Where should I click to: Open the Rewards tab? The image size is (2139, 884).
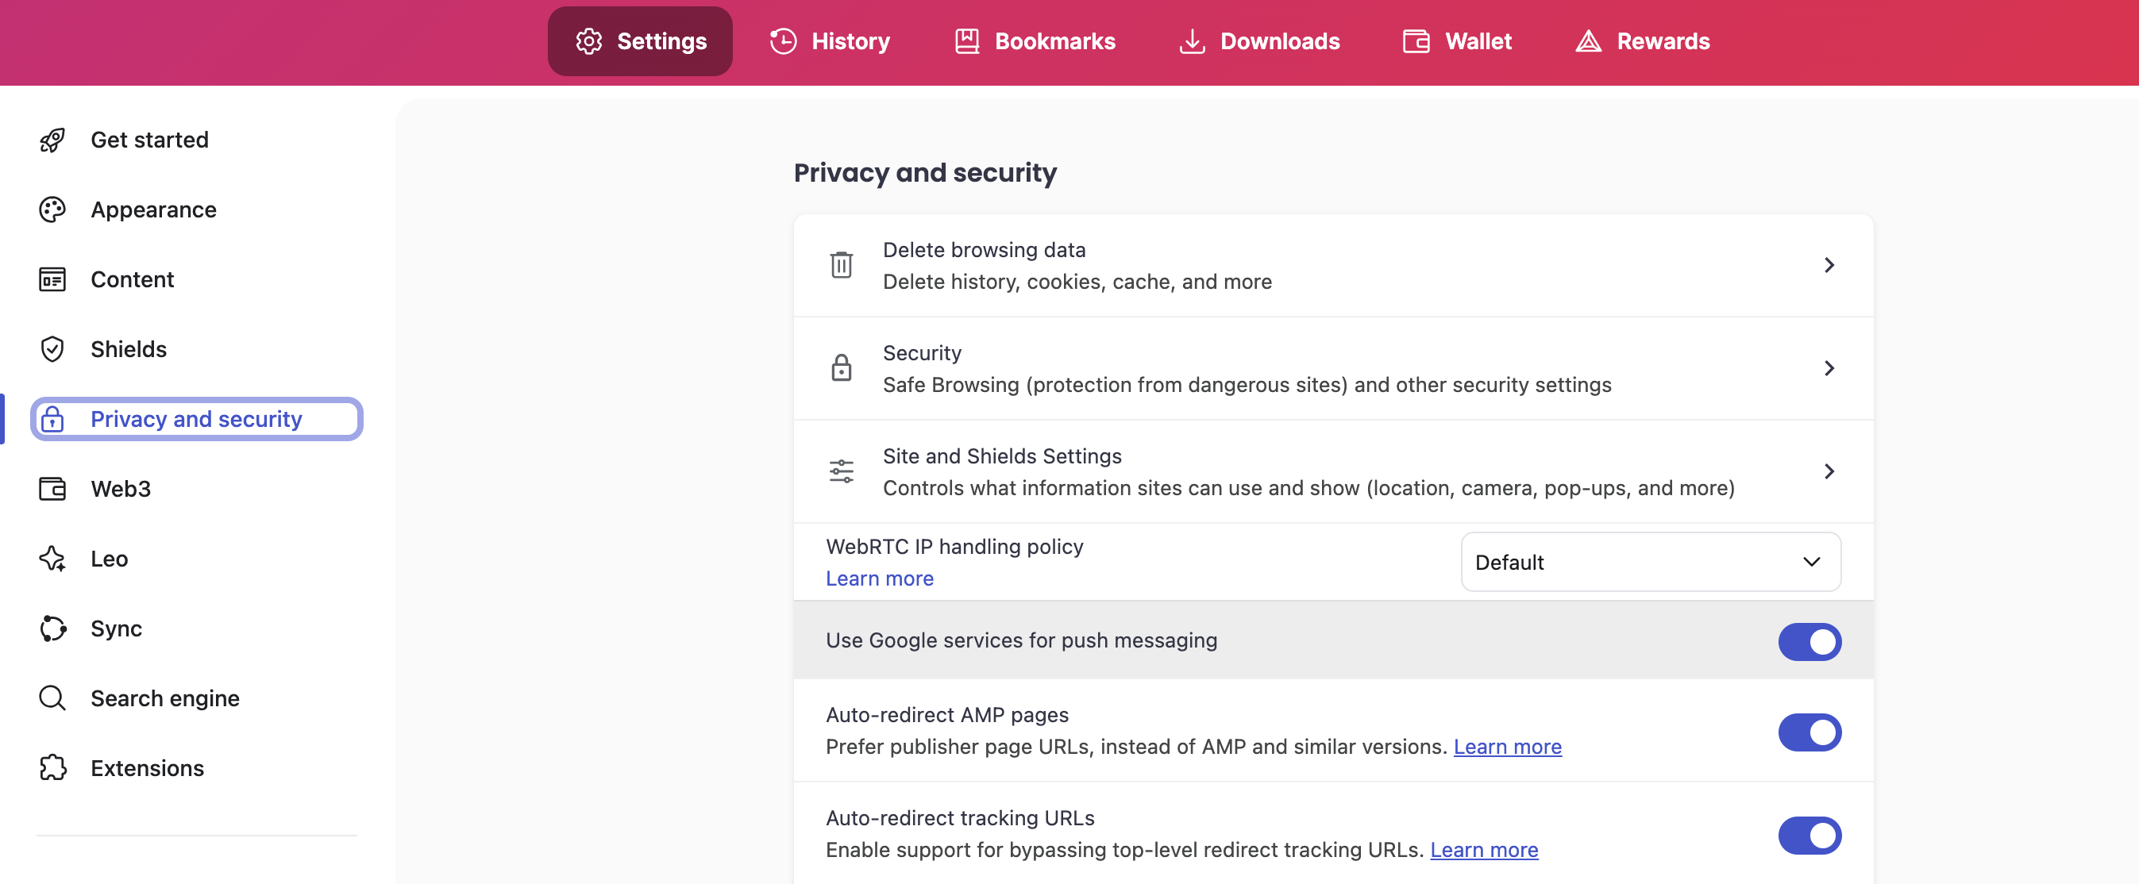click(1642, 41)
